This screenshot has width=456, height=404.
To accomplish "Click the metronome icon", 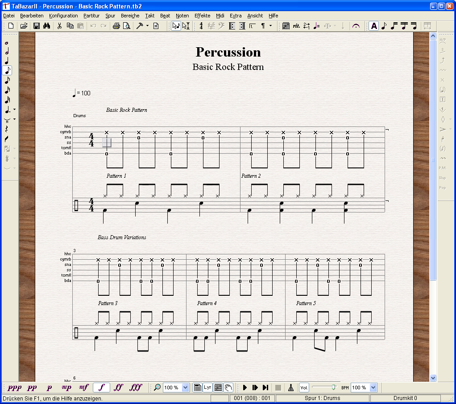I will pyautogui.click(x=291, y=388).
